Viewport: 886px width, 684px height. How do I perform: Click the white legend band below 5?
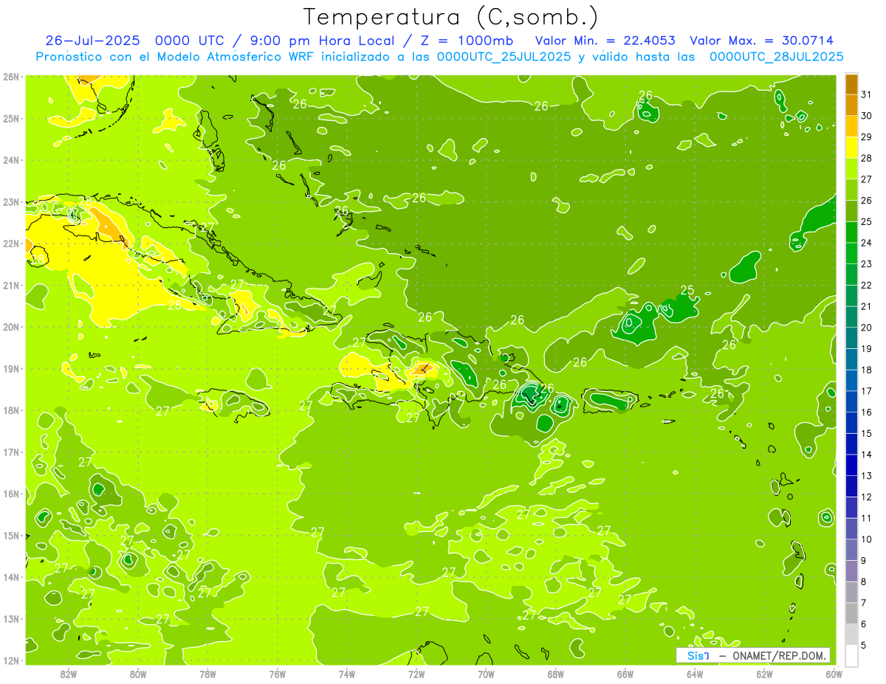(851, 655)
